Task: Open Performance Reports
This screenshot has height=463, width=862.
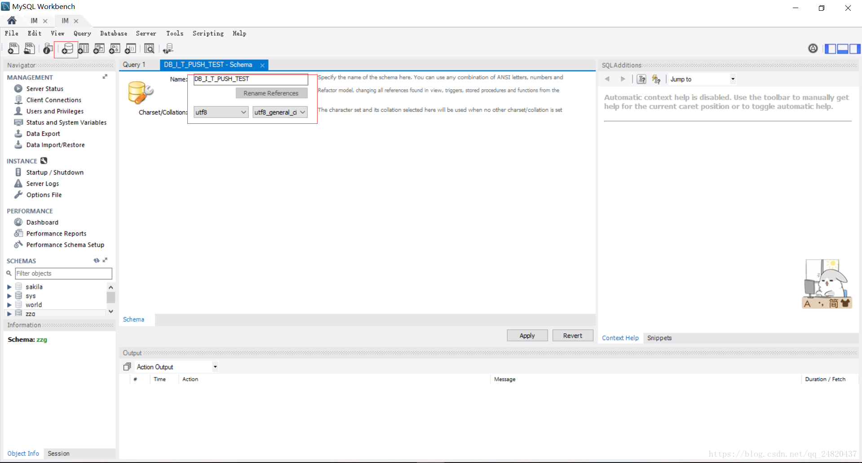Action: pos(56,233)
